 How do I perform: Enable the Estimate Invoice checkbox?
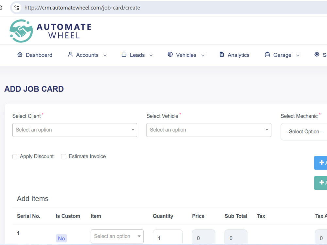point(64,156)
